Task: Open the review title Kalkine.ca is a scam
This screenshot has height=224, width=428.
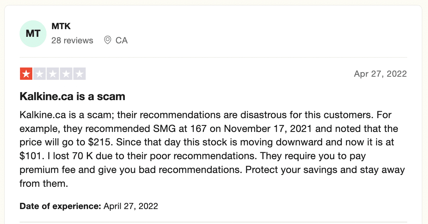Action: tap(72, 97)
